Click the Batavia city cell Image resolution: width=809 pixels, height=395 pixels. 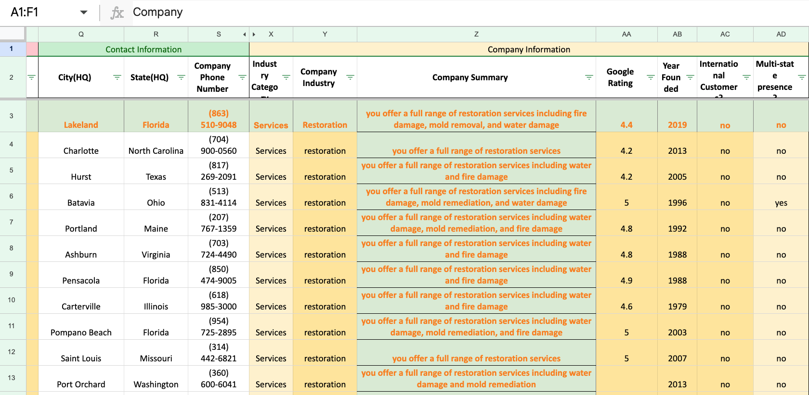81,197
